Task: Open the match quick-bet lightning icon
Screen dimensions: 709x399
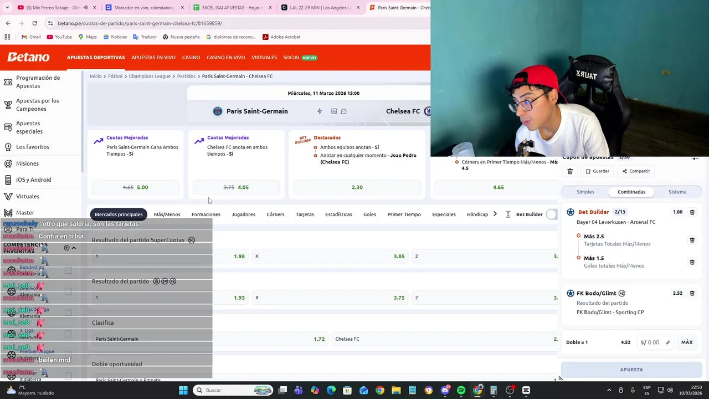Action: point(320,111)
